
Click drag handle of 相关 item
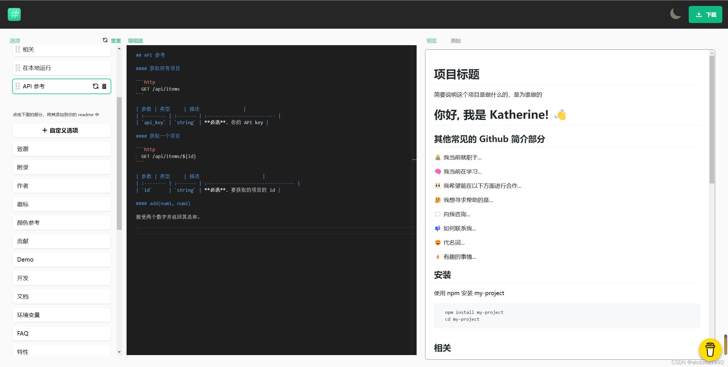[x=18, y=49]
